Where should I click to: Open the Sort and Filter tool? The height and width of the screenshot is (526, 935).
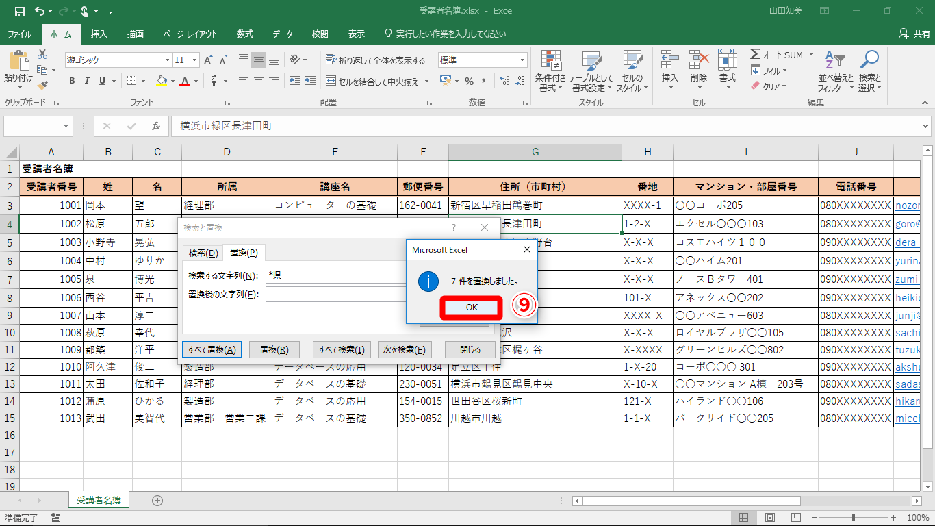(x=836, y=72)
